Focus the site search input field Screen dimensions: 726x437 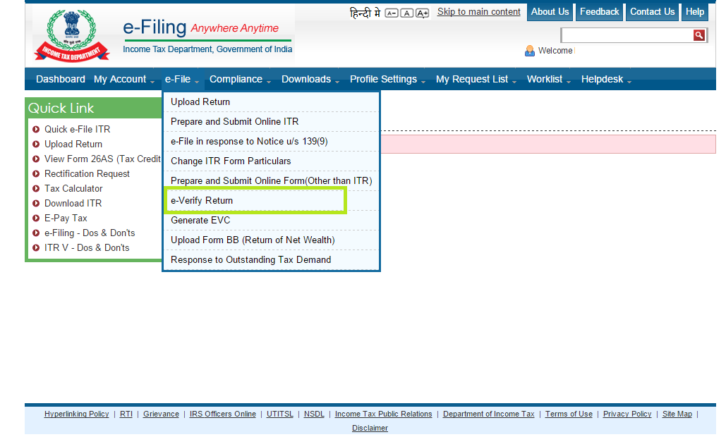[627, 35]
